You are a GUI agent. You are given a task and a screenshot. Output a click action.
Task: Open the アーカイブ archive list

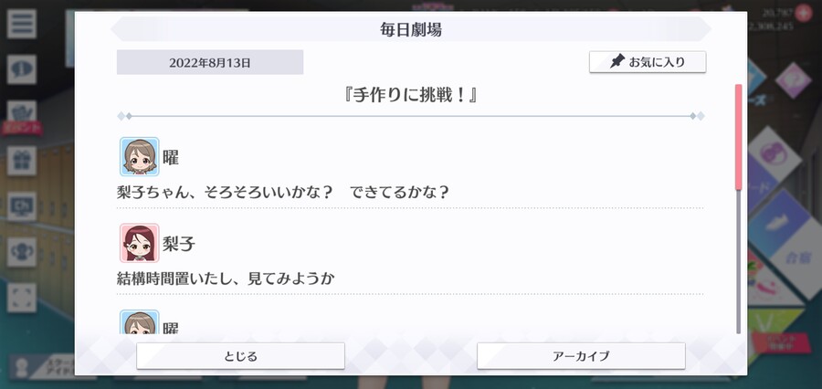click(x=581, y=356)
